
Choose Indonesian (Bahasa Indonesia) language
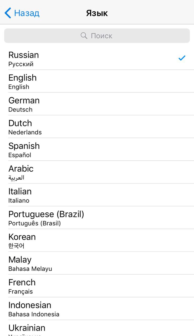tap(97, 309)
